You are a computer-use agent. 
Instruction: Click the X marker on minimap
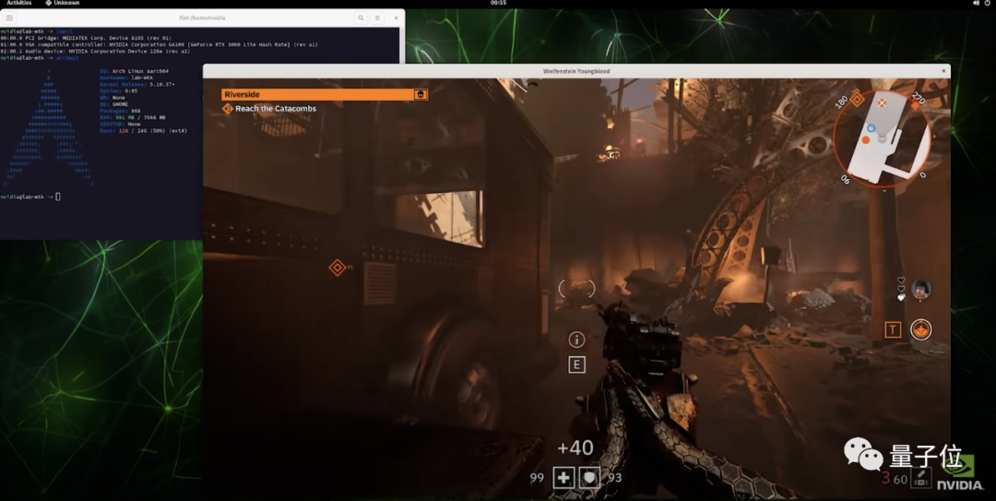point(882,102)
